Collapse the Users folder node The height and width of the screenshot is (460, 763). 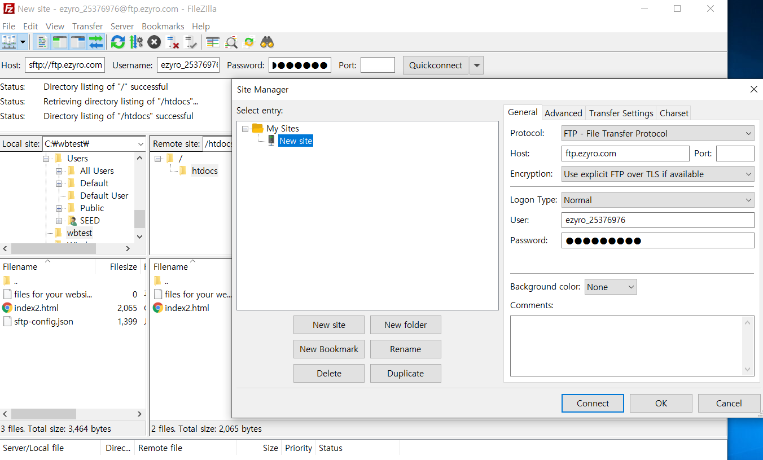point(46,158)
